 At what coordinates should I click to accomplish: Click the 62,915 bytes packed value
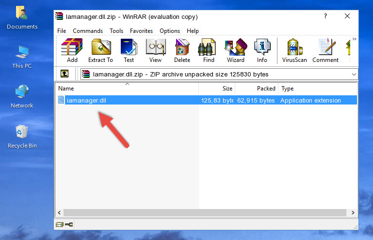[256, 101]
